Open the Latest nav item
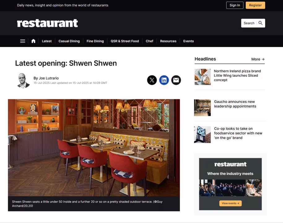 click(x=47, y=41)
